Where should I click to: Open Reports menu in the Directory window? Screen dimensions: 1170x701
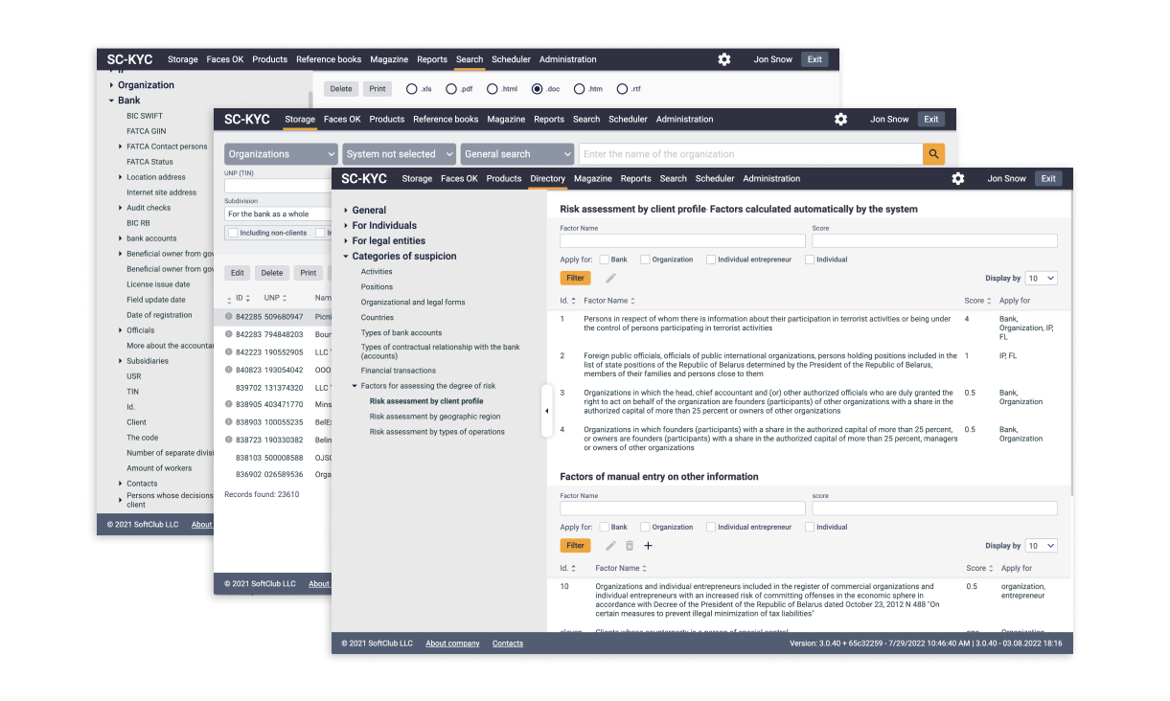click(635, 178)
